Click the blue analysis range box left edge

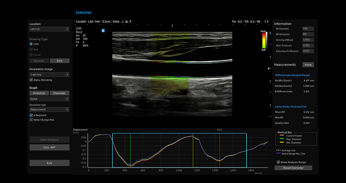[x=112, y=151]
